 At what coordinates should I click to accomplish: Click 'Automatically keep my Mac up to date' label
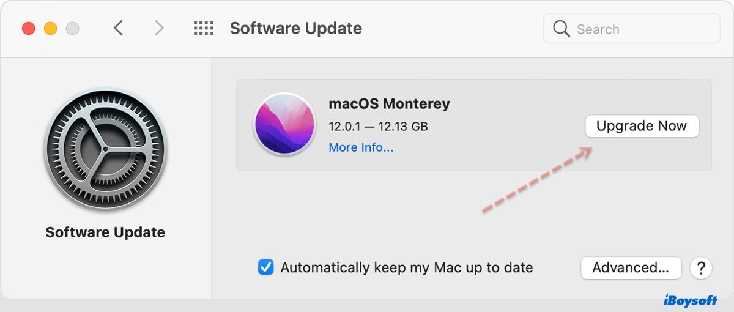click(407, 267)
